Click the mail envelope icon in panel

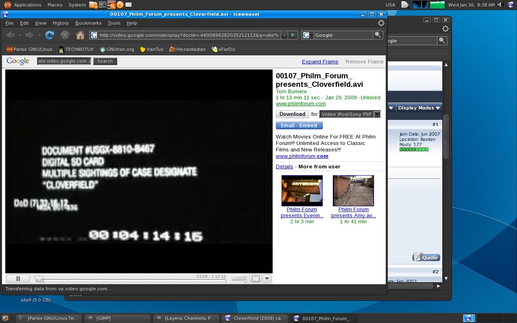(128, 5)
